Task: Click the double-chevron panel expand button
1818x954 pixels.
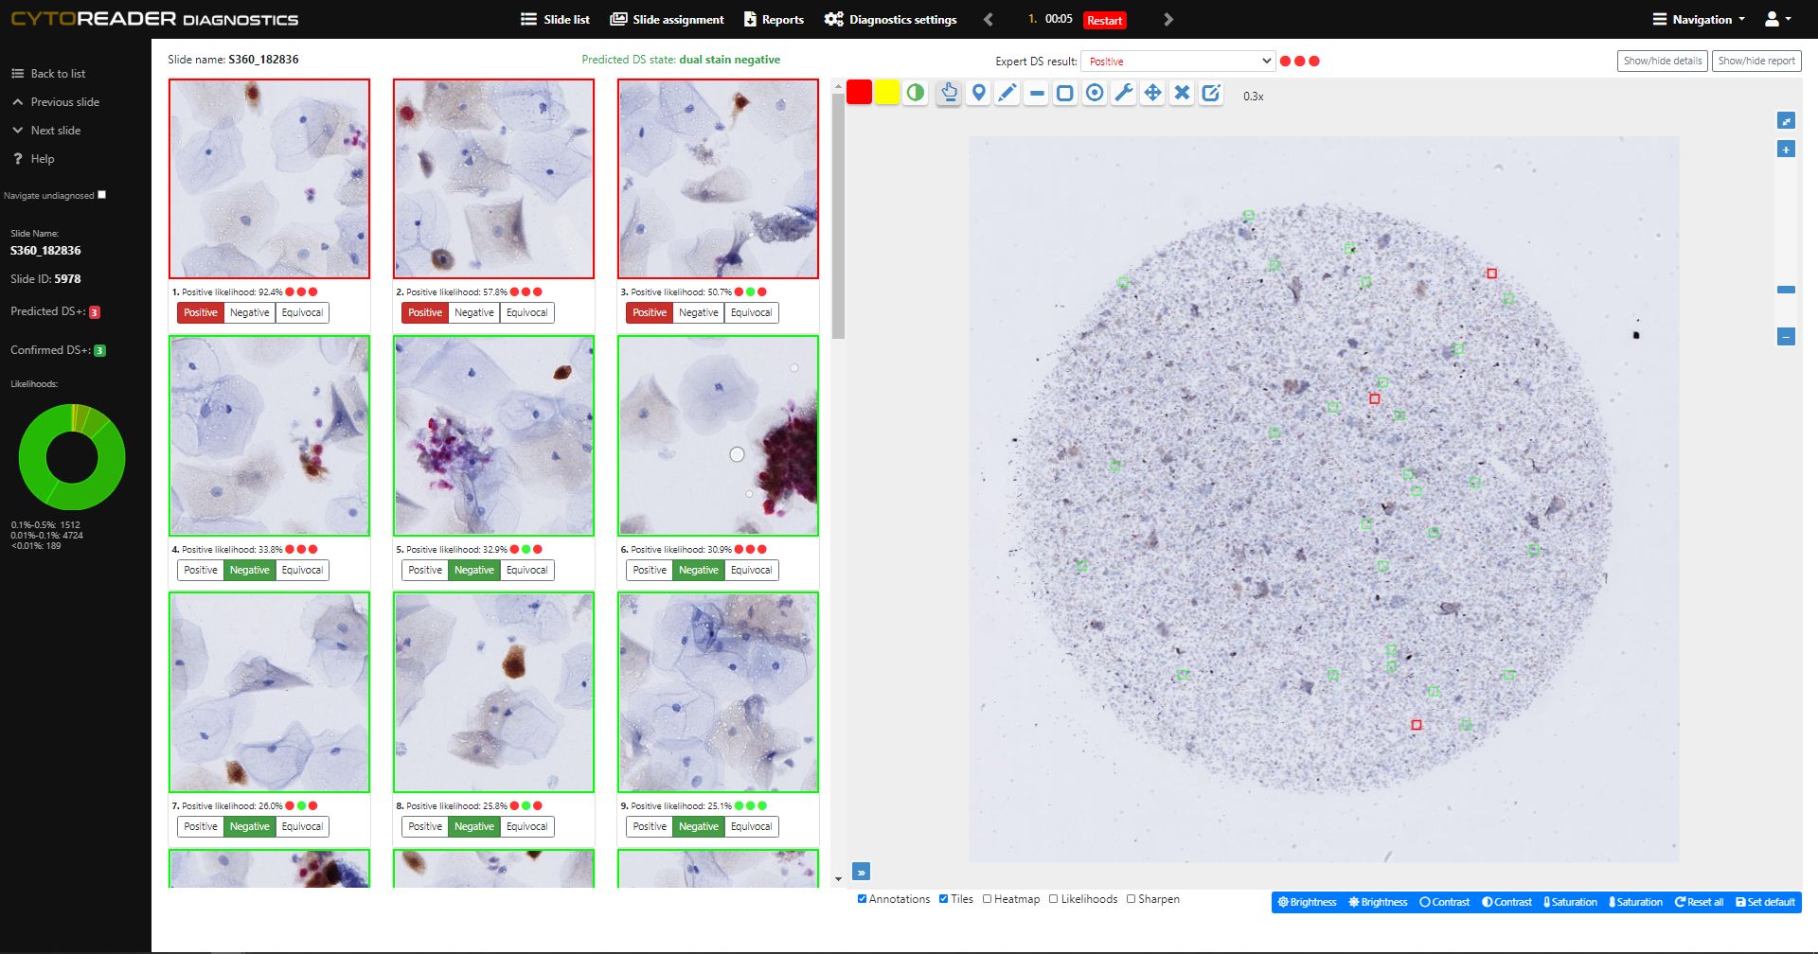Action: click(862, 872)
